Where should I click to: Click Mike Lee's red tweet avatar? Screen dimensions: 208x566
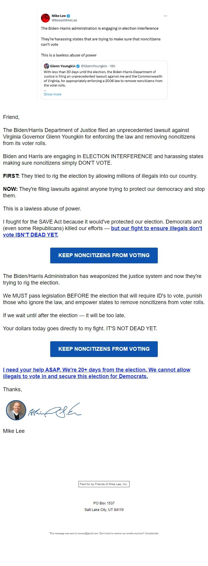[45, 18]
